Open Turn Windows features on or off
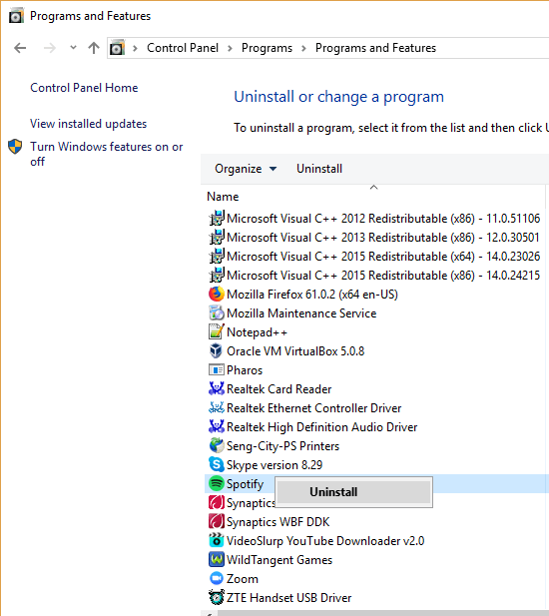Screen dimensions: 549x616 (x=107, y=154)
